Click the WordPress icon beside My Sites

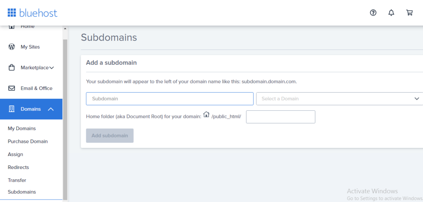click(x=11, y=47)
